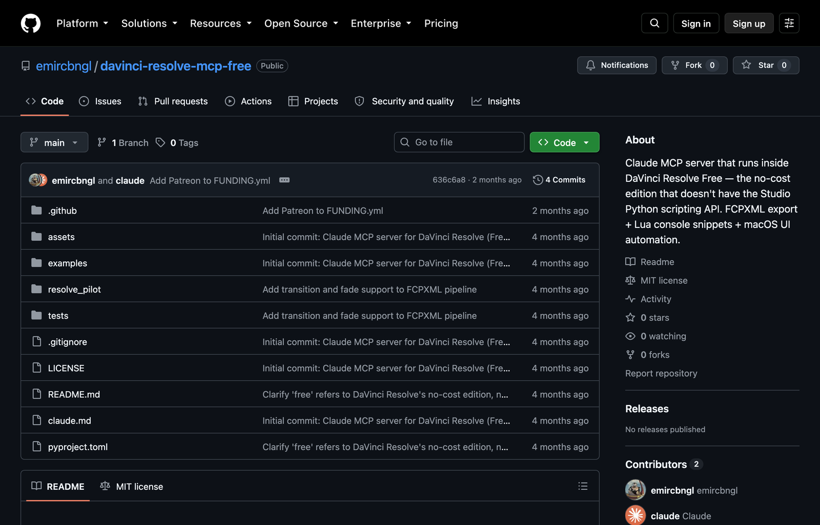820x525 pixels.
Task: Switch to Pull requests tab
Action: (173, 101)
